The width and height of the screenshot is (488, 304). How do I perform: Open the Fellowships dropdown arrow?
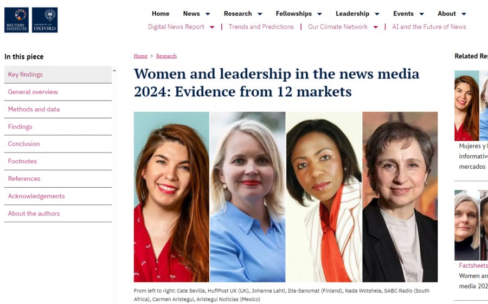tap(319, 14)
